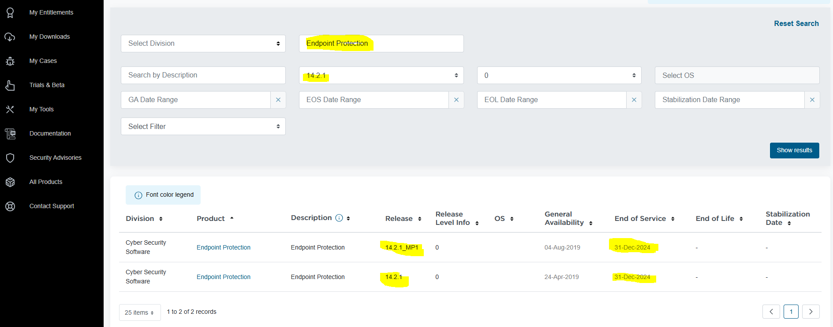Click the GA Date Range input

point(196,100)
